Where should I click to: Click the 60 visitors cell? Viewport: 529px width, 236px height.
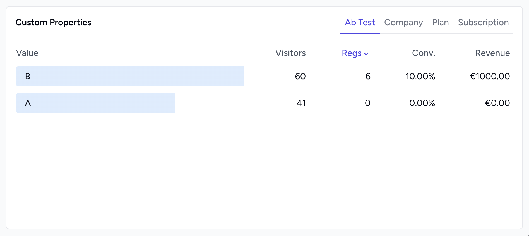click(300, 76)
